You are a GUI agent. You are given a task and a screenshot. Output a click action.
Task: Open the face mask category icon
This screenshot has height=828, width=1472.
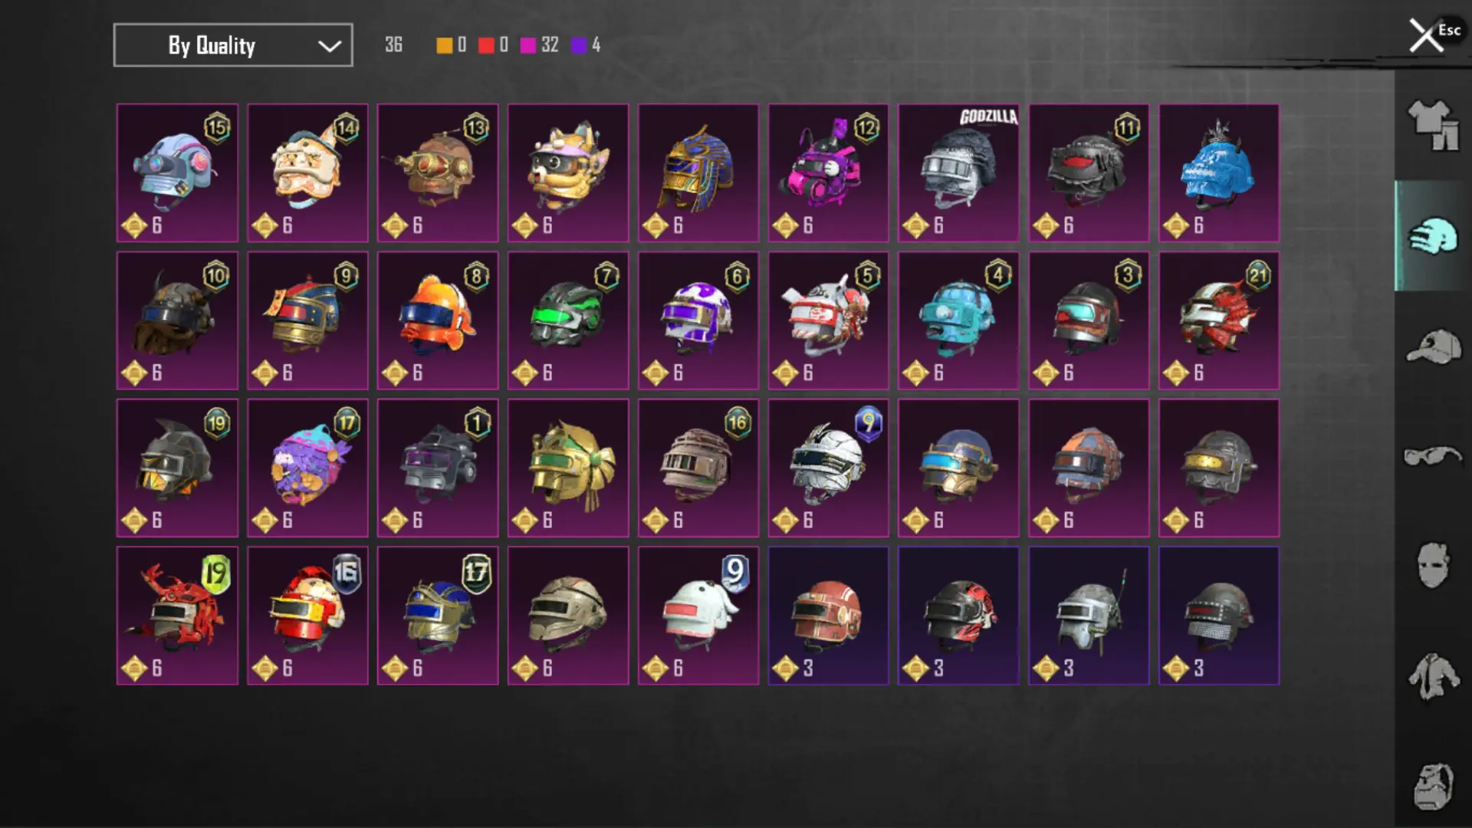coord(1432,566)
